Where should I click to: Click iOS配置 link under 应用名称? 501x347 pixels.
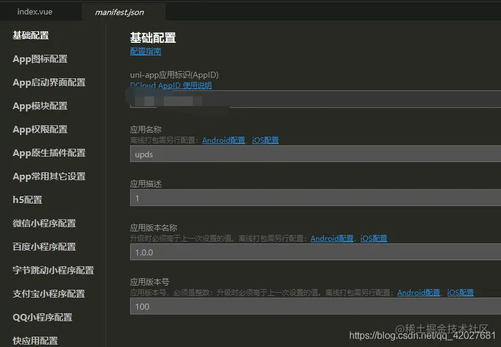click(266, 140)
